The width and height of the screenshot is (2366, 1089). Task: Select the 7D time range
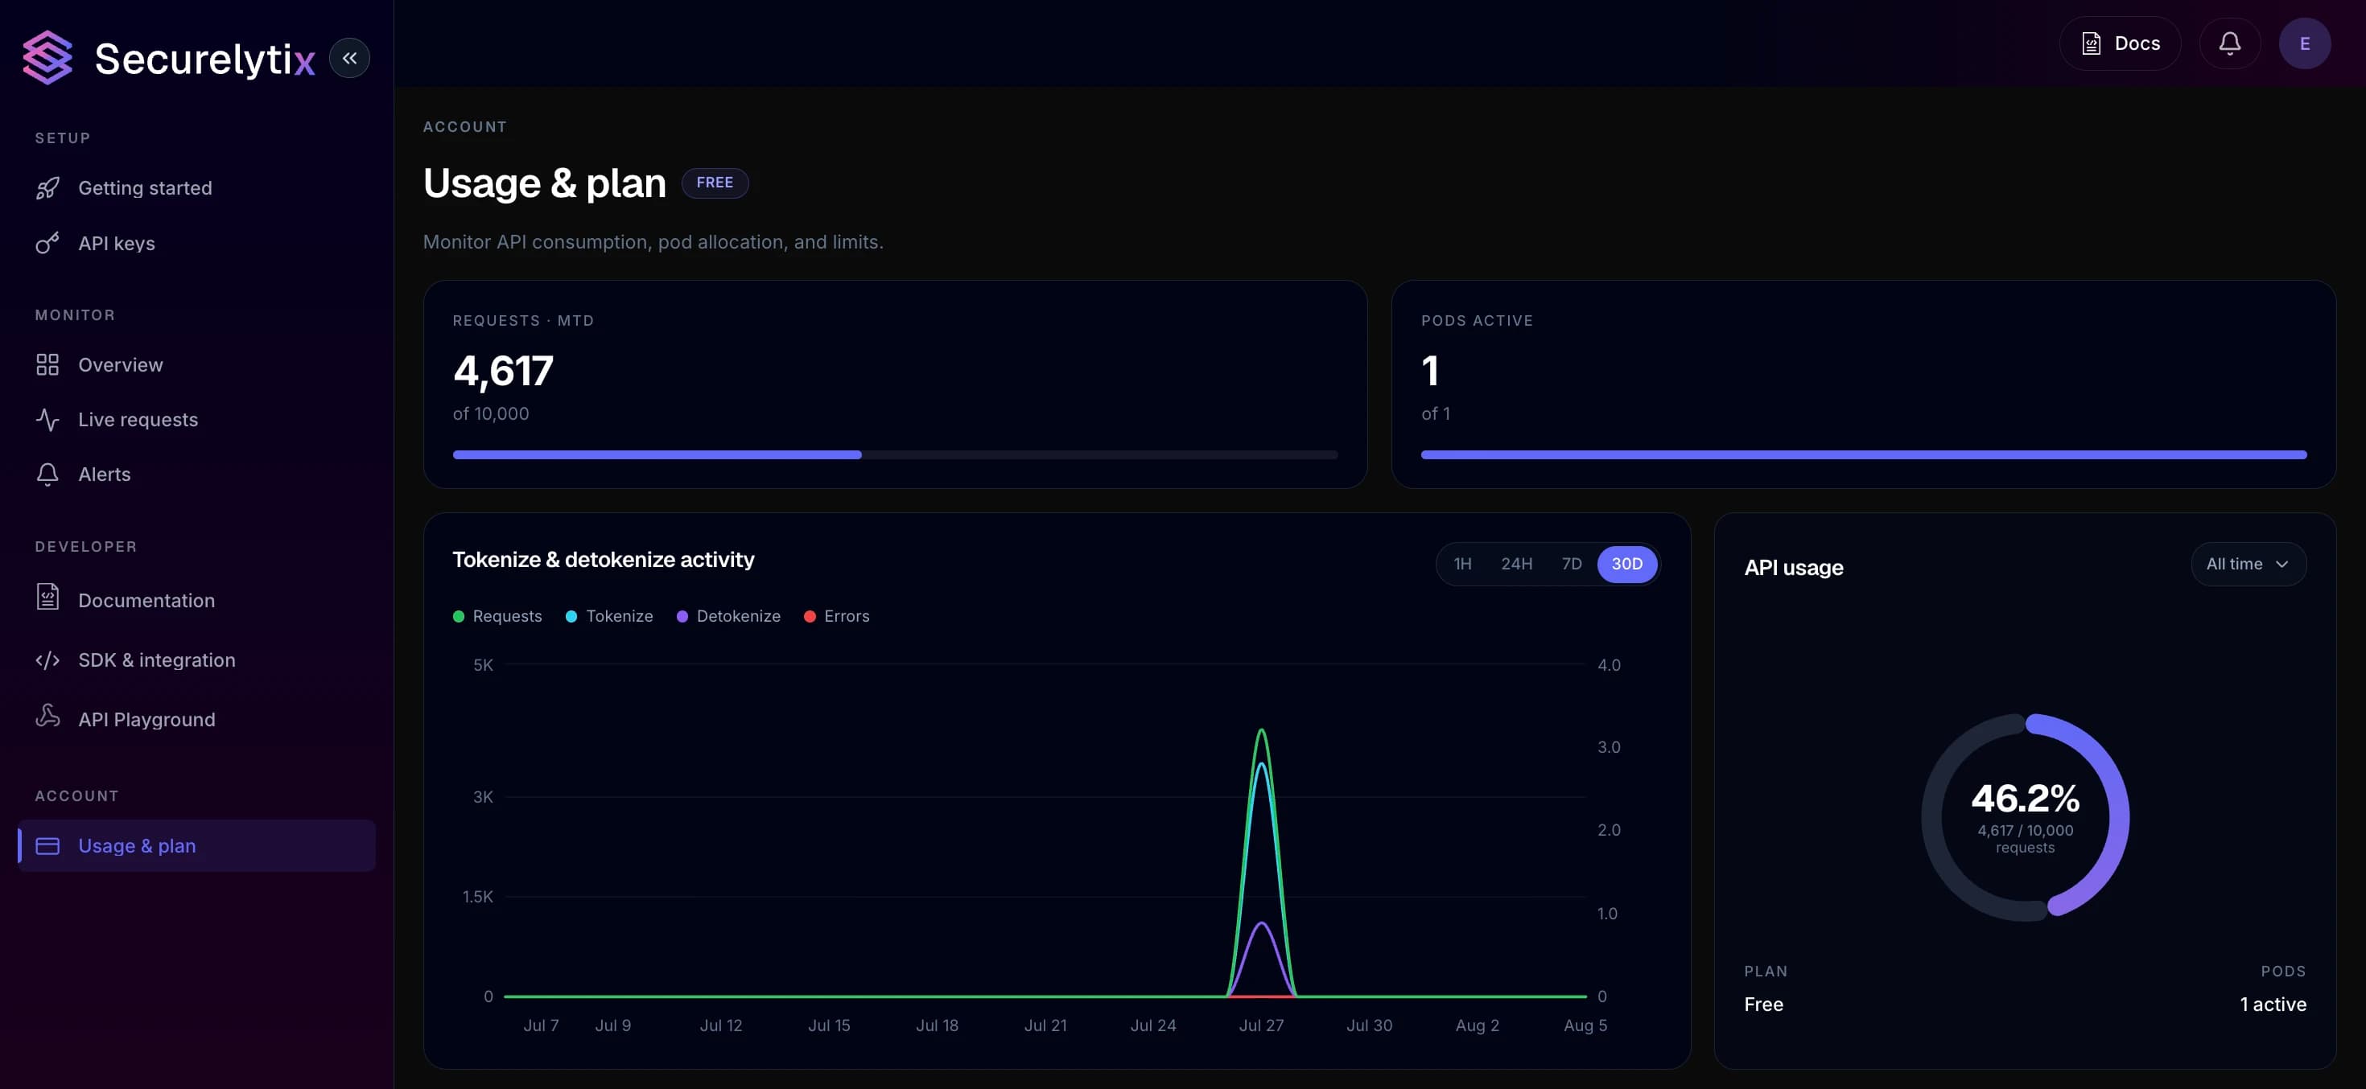click(1571, 564)
